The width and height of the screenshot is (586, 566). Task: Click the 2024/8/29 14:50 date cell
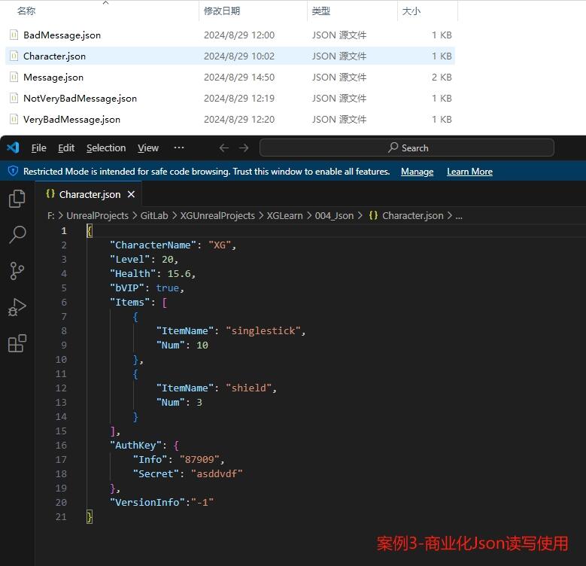(x=239, y=78)
